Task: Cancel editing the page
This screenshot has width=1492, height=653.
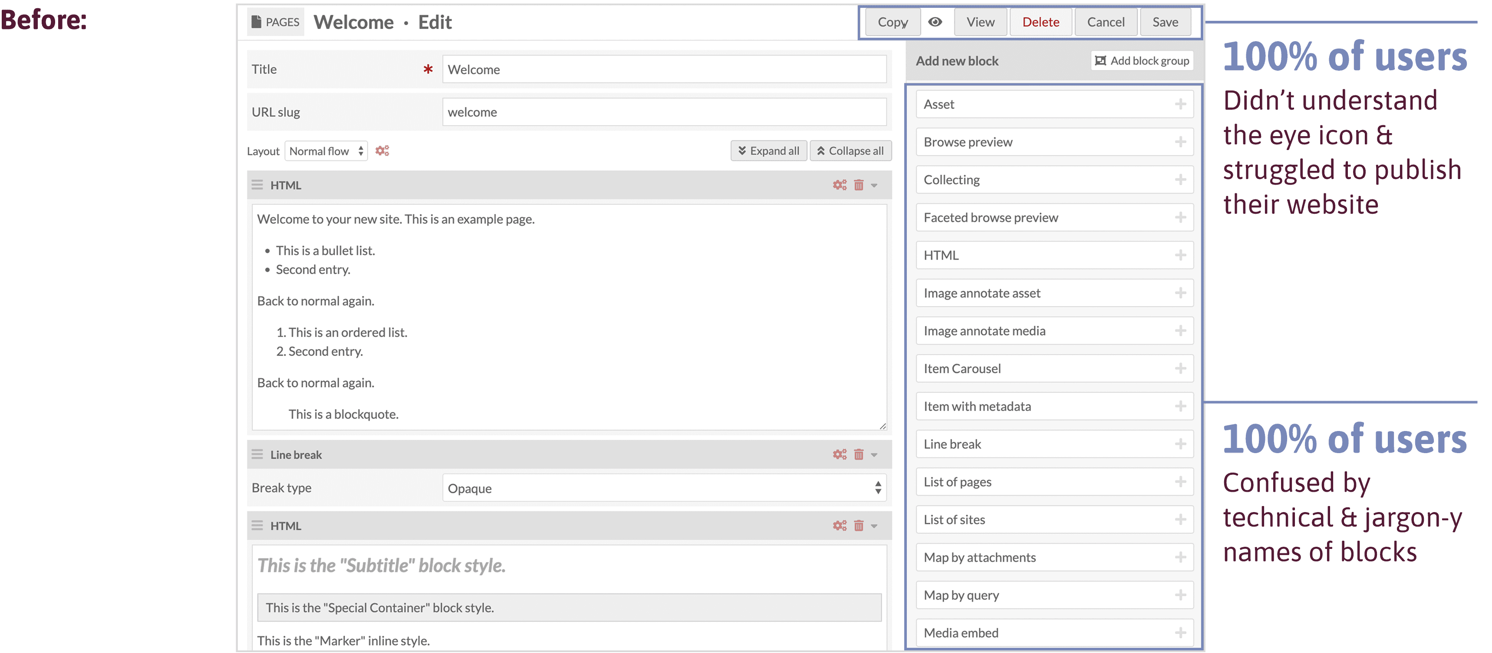Action: (1106, 22)
